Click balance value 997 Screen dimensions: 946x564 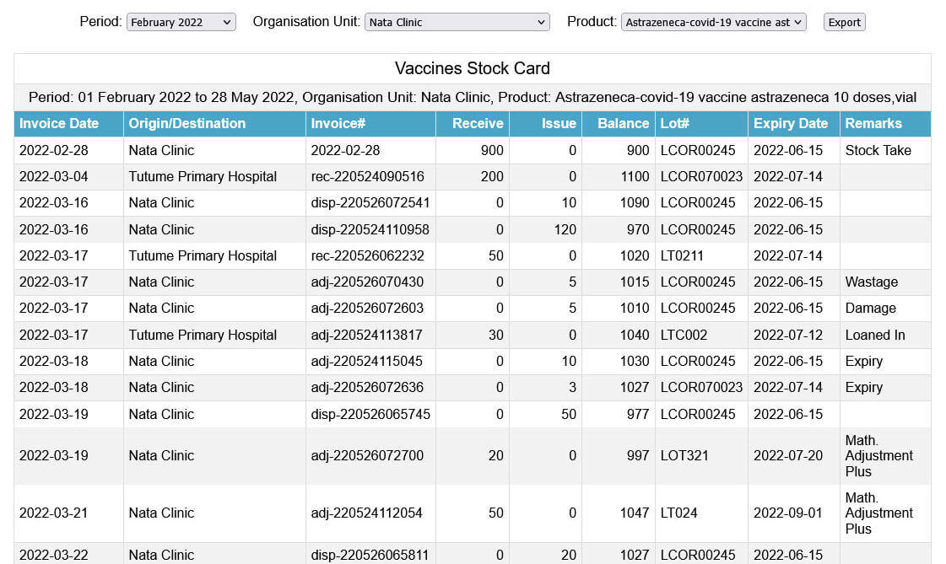tap(638, 456)
